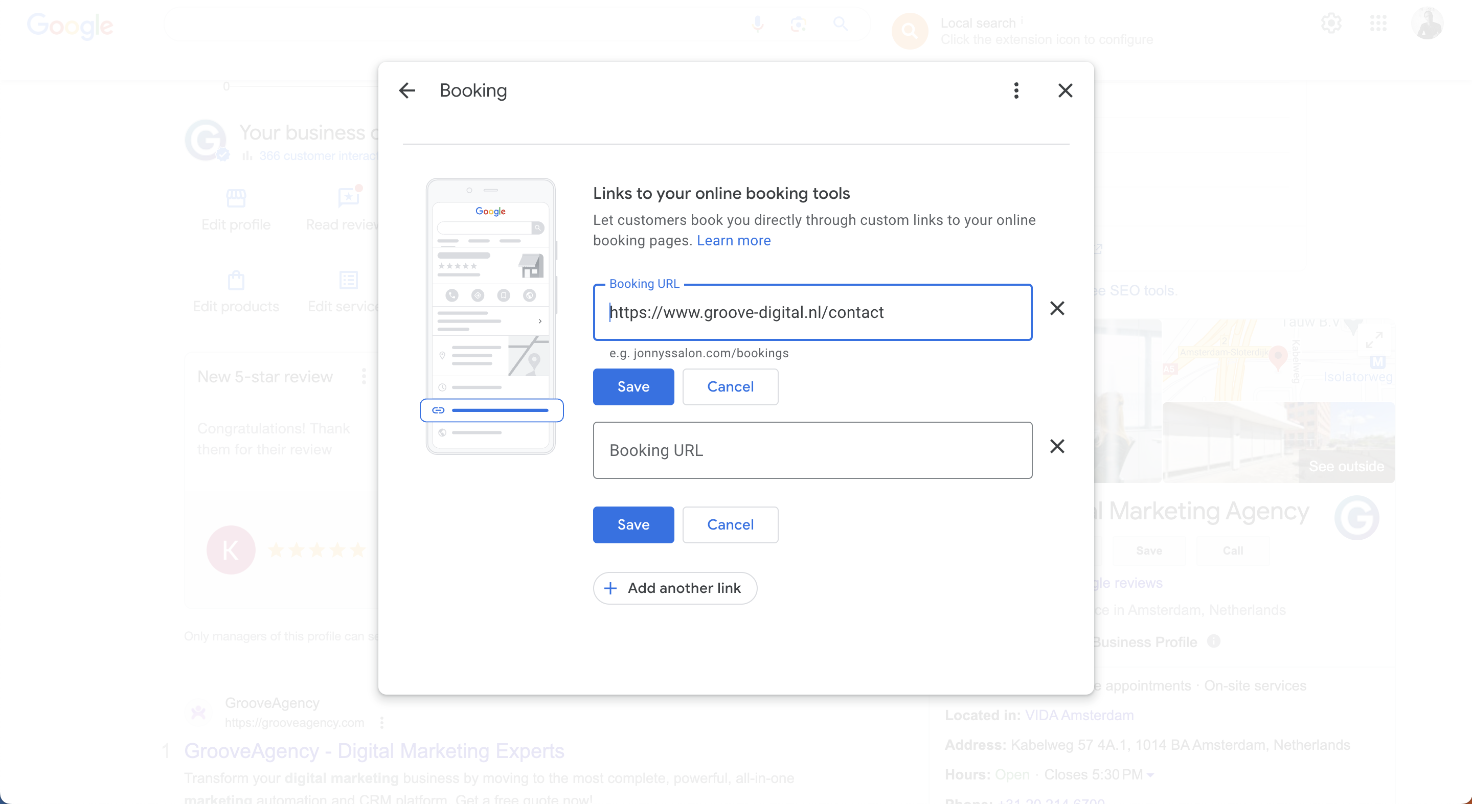1472x804 pixels.
Task: Click the 366 customer interactions link
Action: click(319, 155)
